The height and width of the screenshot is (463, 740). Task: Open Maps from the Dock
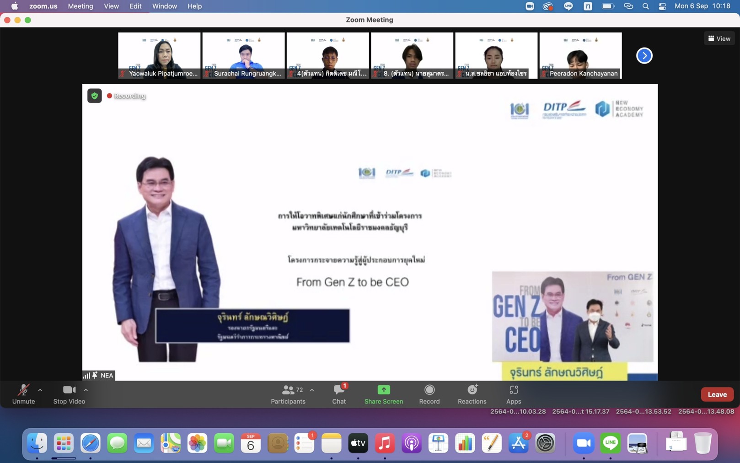point(171,443)
